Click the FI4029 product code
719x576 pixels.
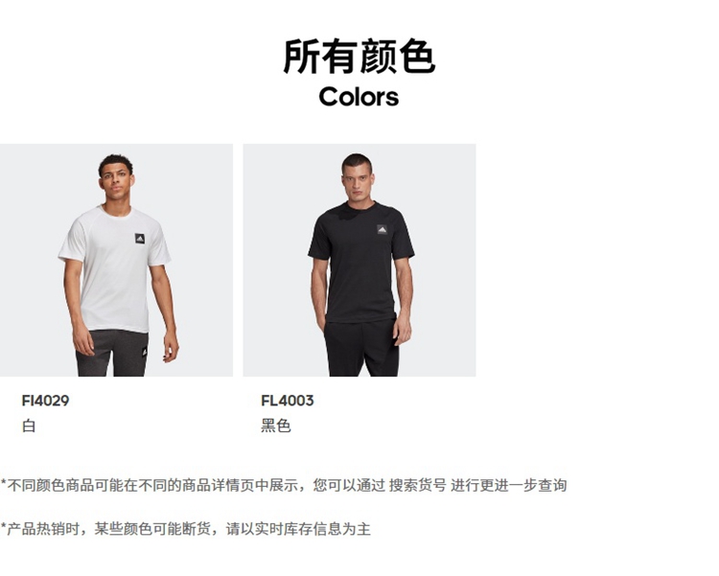(45, 401)
